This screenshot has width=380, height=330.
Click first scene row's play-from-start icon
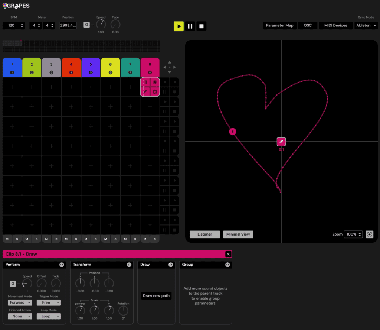coord(174,82)
